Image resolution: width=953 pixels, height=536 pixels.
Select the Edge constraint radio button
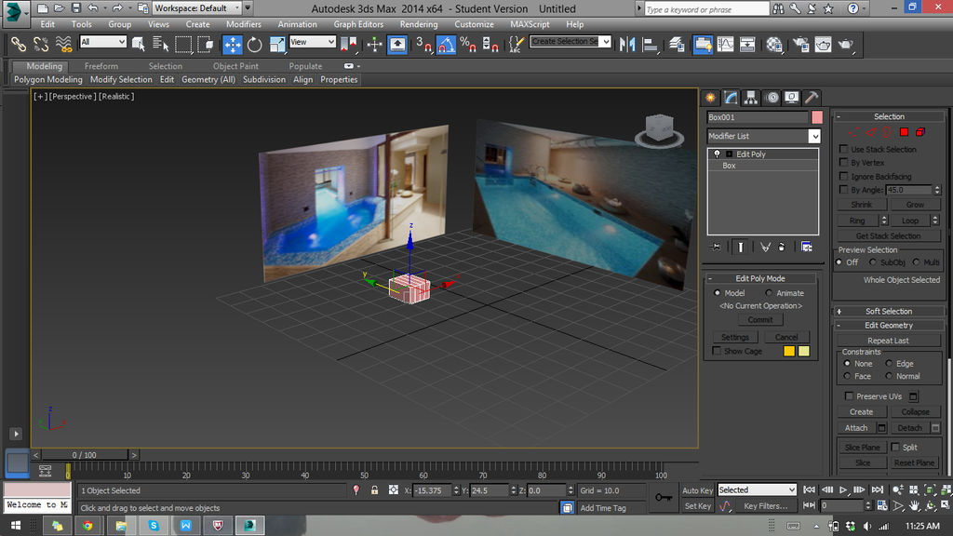click(x=889, y=364)
